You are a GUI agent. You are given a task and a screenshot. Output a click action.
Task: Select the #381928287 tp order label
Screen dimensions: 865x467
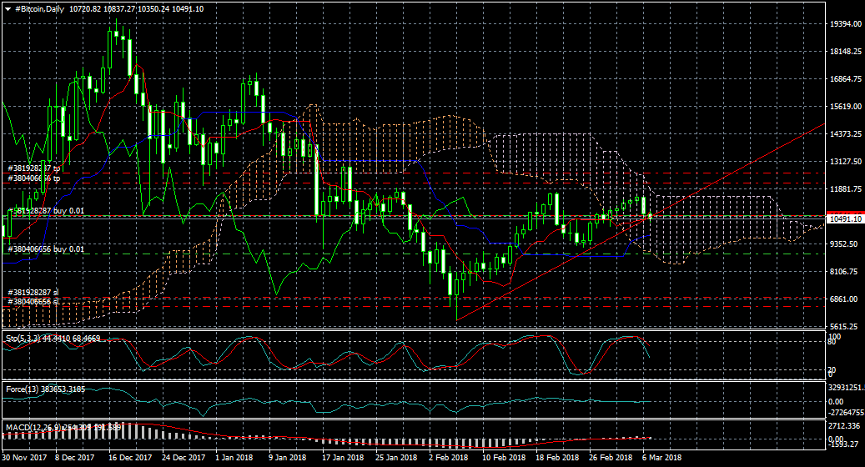[34, 168]
